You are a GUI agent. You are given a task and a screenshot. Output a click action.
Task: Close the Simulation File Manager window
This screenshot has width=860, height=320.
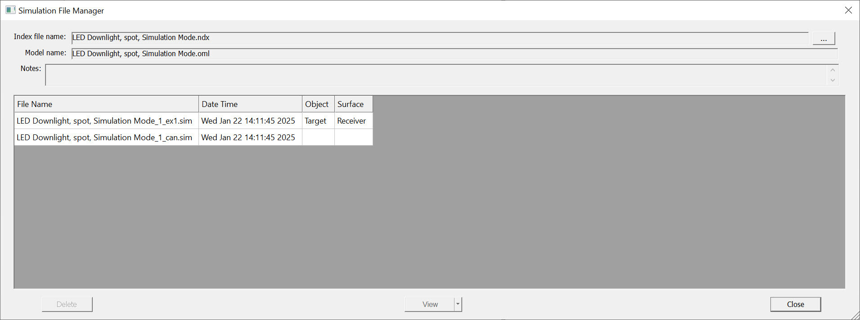[848, 10]
